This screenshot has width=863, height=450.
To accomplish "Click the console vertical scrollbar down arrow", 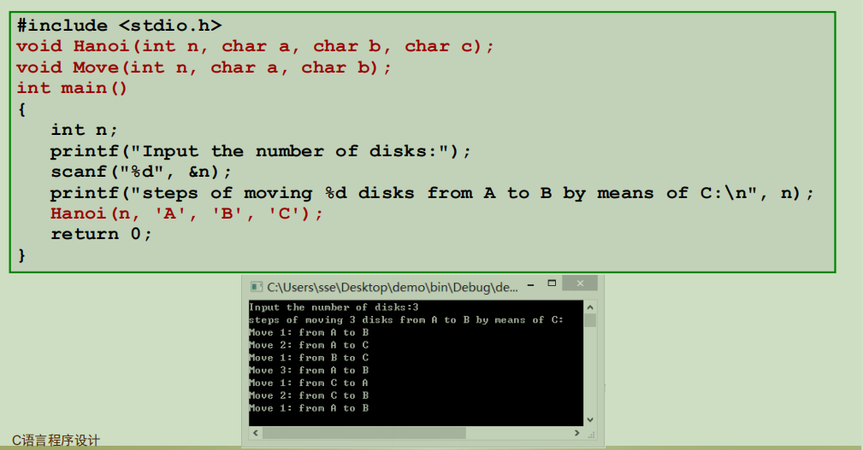I will pyautogui.click(x=590, y=420).
